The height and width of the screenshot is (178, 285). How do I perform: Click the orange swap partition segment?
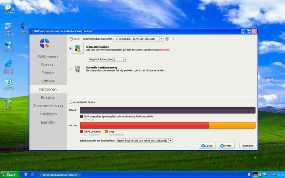232,125
